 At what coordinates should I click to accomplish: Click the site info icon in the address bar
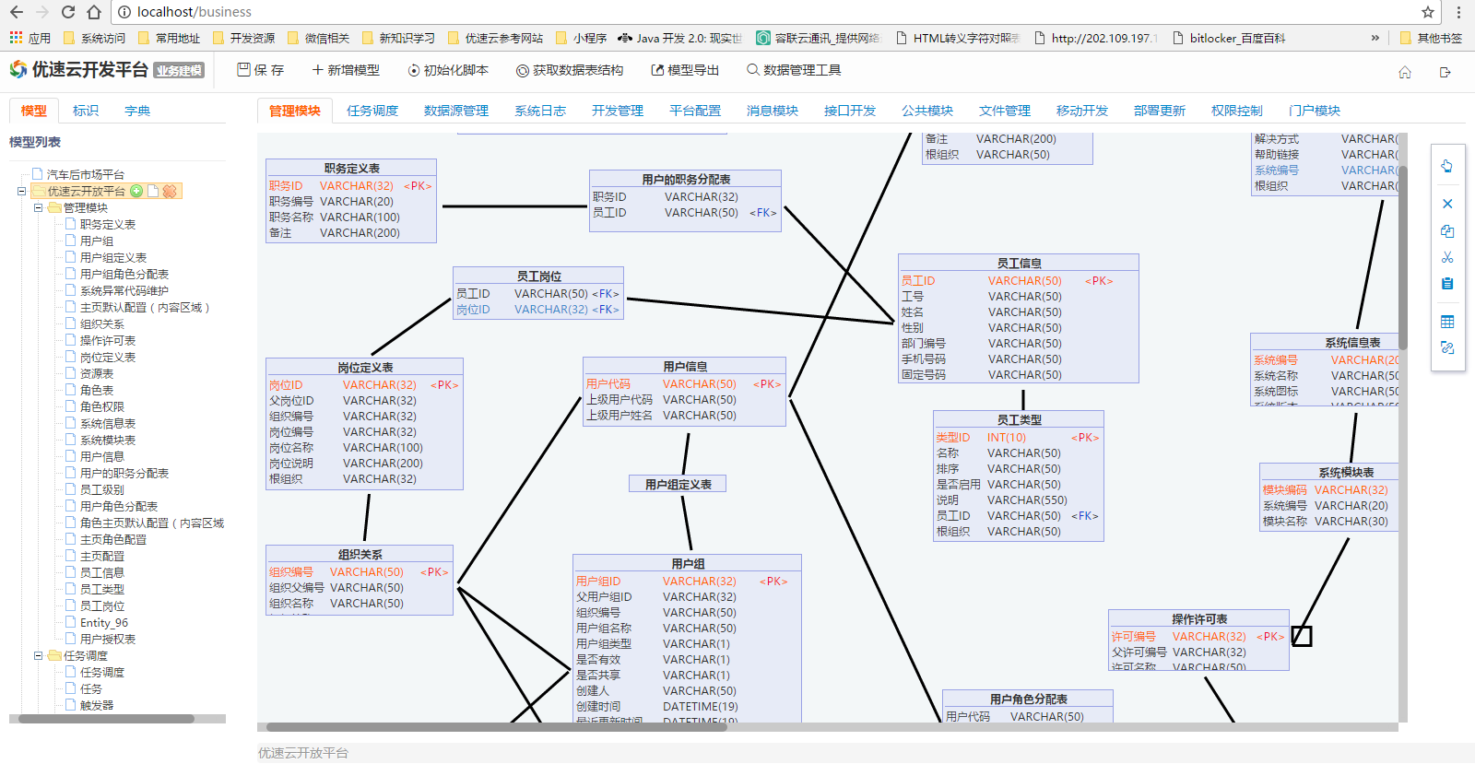[x=124, y=12]
